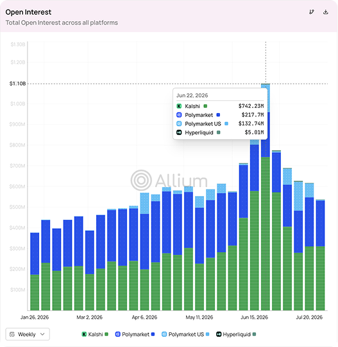
Task: Click the $1.10B highlighted y-axis label
Action: pyautogui.click(x=17, y=84)
